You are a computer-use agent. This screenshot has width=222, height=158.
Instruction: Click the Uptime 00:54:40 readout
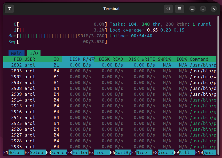coord(131,36)
